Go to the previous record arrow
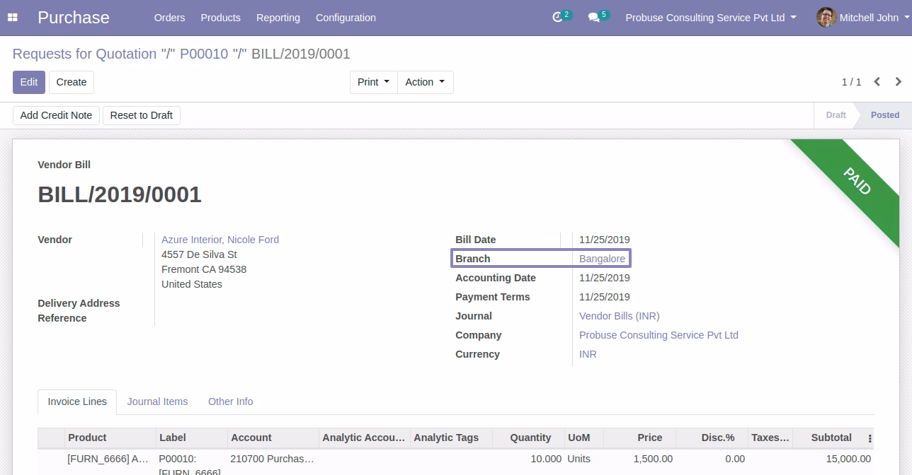The image size is (912, 475). click(x=877, y=82)
